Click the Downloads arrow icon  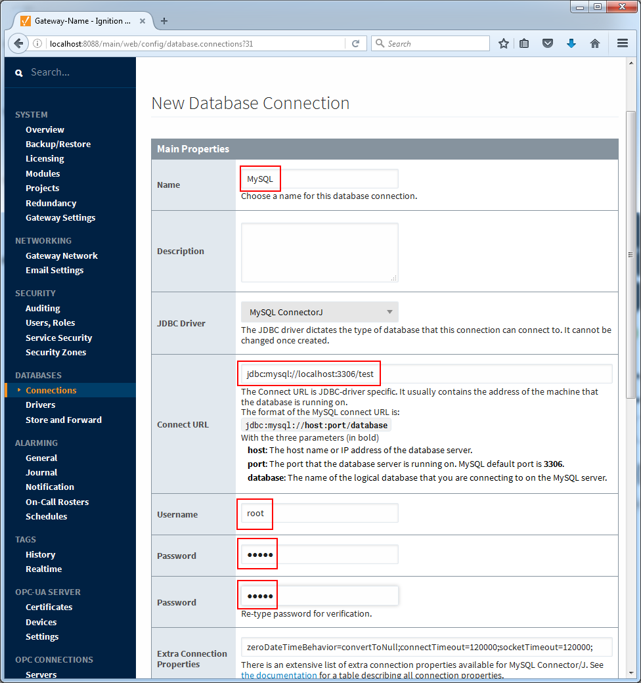[x=571, y=43]
